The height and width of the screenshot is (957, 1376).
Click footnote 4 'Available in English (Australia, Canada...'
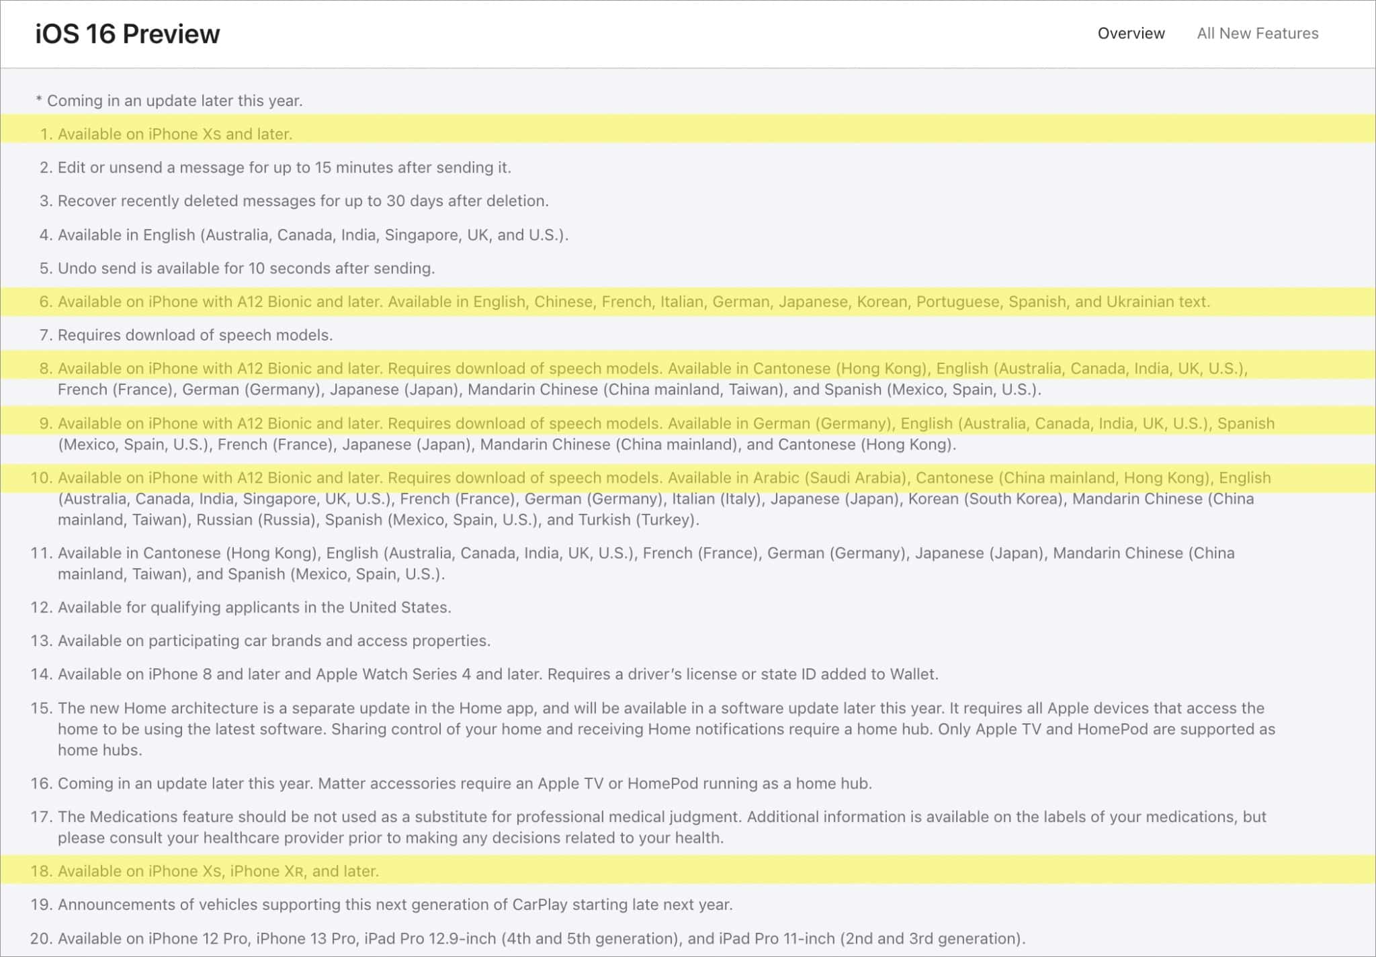click(304, 234)
